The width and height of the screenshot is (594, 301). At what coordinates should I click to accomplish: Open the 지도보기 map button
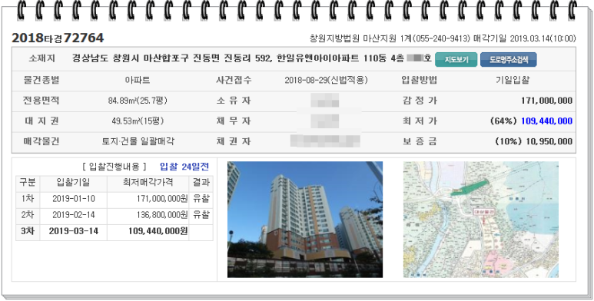click(x=456, y=60)
